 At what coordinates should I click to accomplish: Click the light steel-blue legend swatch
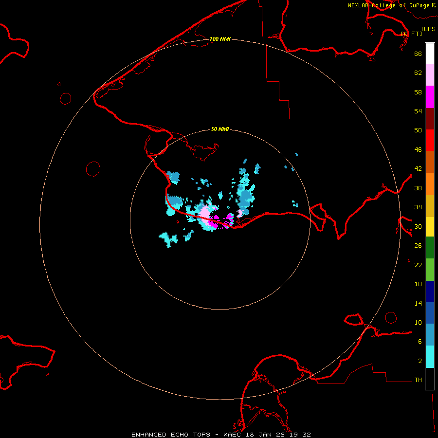pyautogui.click(x=430, y=335)
